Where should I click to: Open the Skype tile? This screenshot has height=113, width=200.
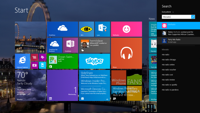[94, 61]
